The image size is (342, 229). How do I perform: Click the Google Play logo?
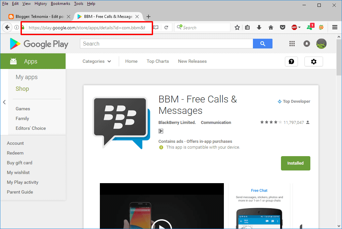click(39, 44)
